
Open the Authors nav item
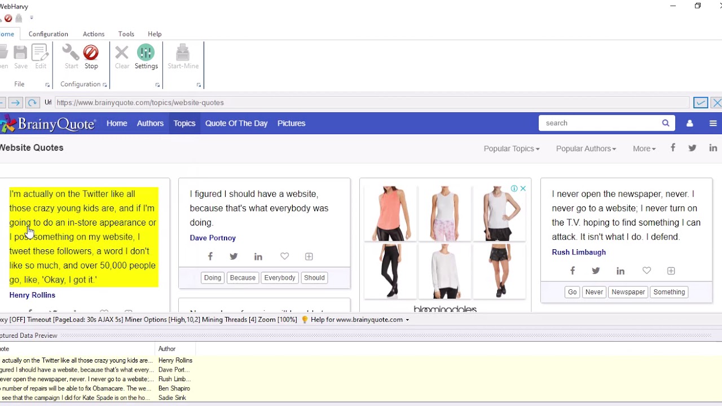tap(150, 123)
